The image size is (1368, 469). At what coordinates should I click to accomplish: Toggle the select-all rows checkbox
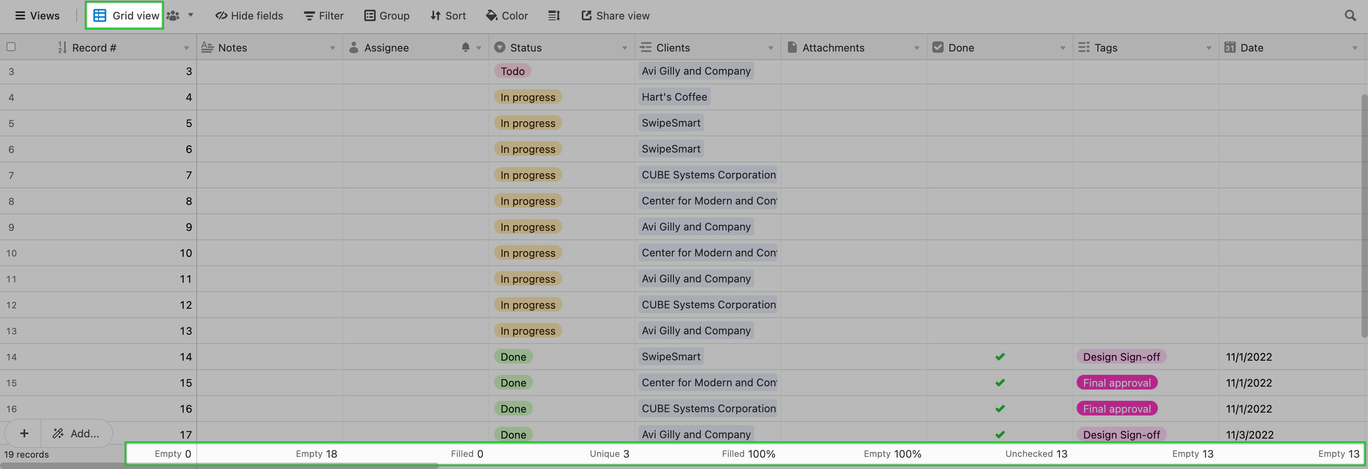point(11,47)
